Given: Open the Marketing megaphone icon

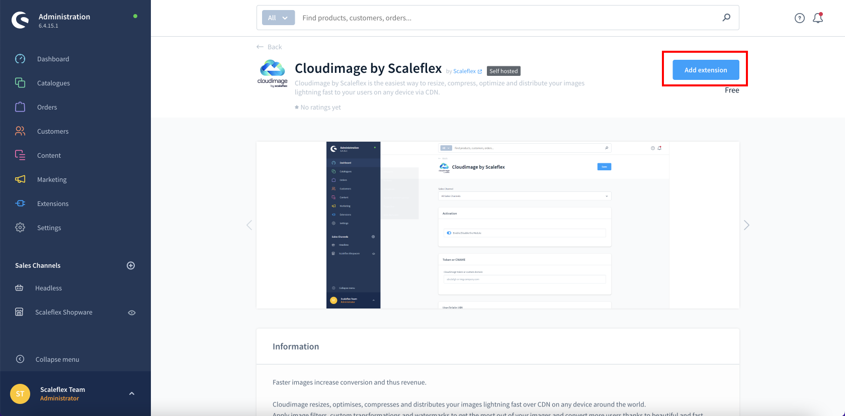Looking at the screenshot, I should pyautogui.click(x=20, y=179).
